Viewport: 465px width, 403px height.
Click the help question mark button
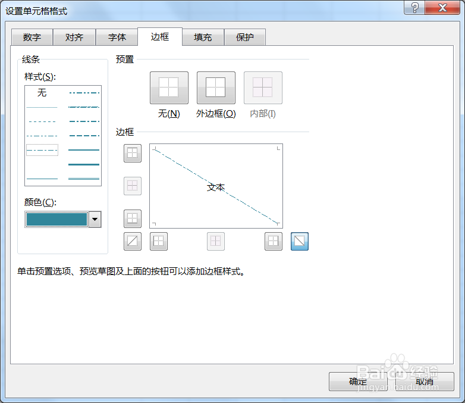[x=414, y=7]
